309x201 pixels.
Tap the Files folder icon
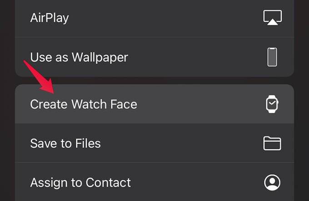point(272,143)
